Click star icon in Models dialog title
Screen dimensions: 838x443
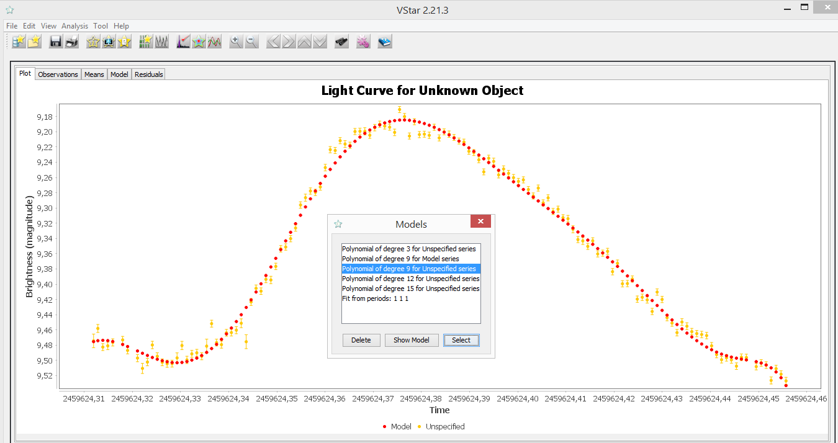pyautogui.click(x=338, y=224)
